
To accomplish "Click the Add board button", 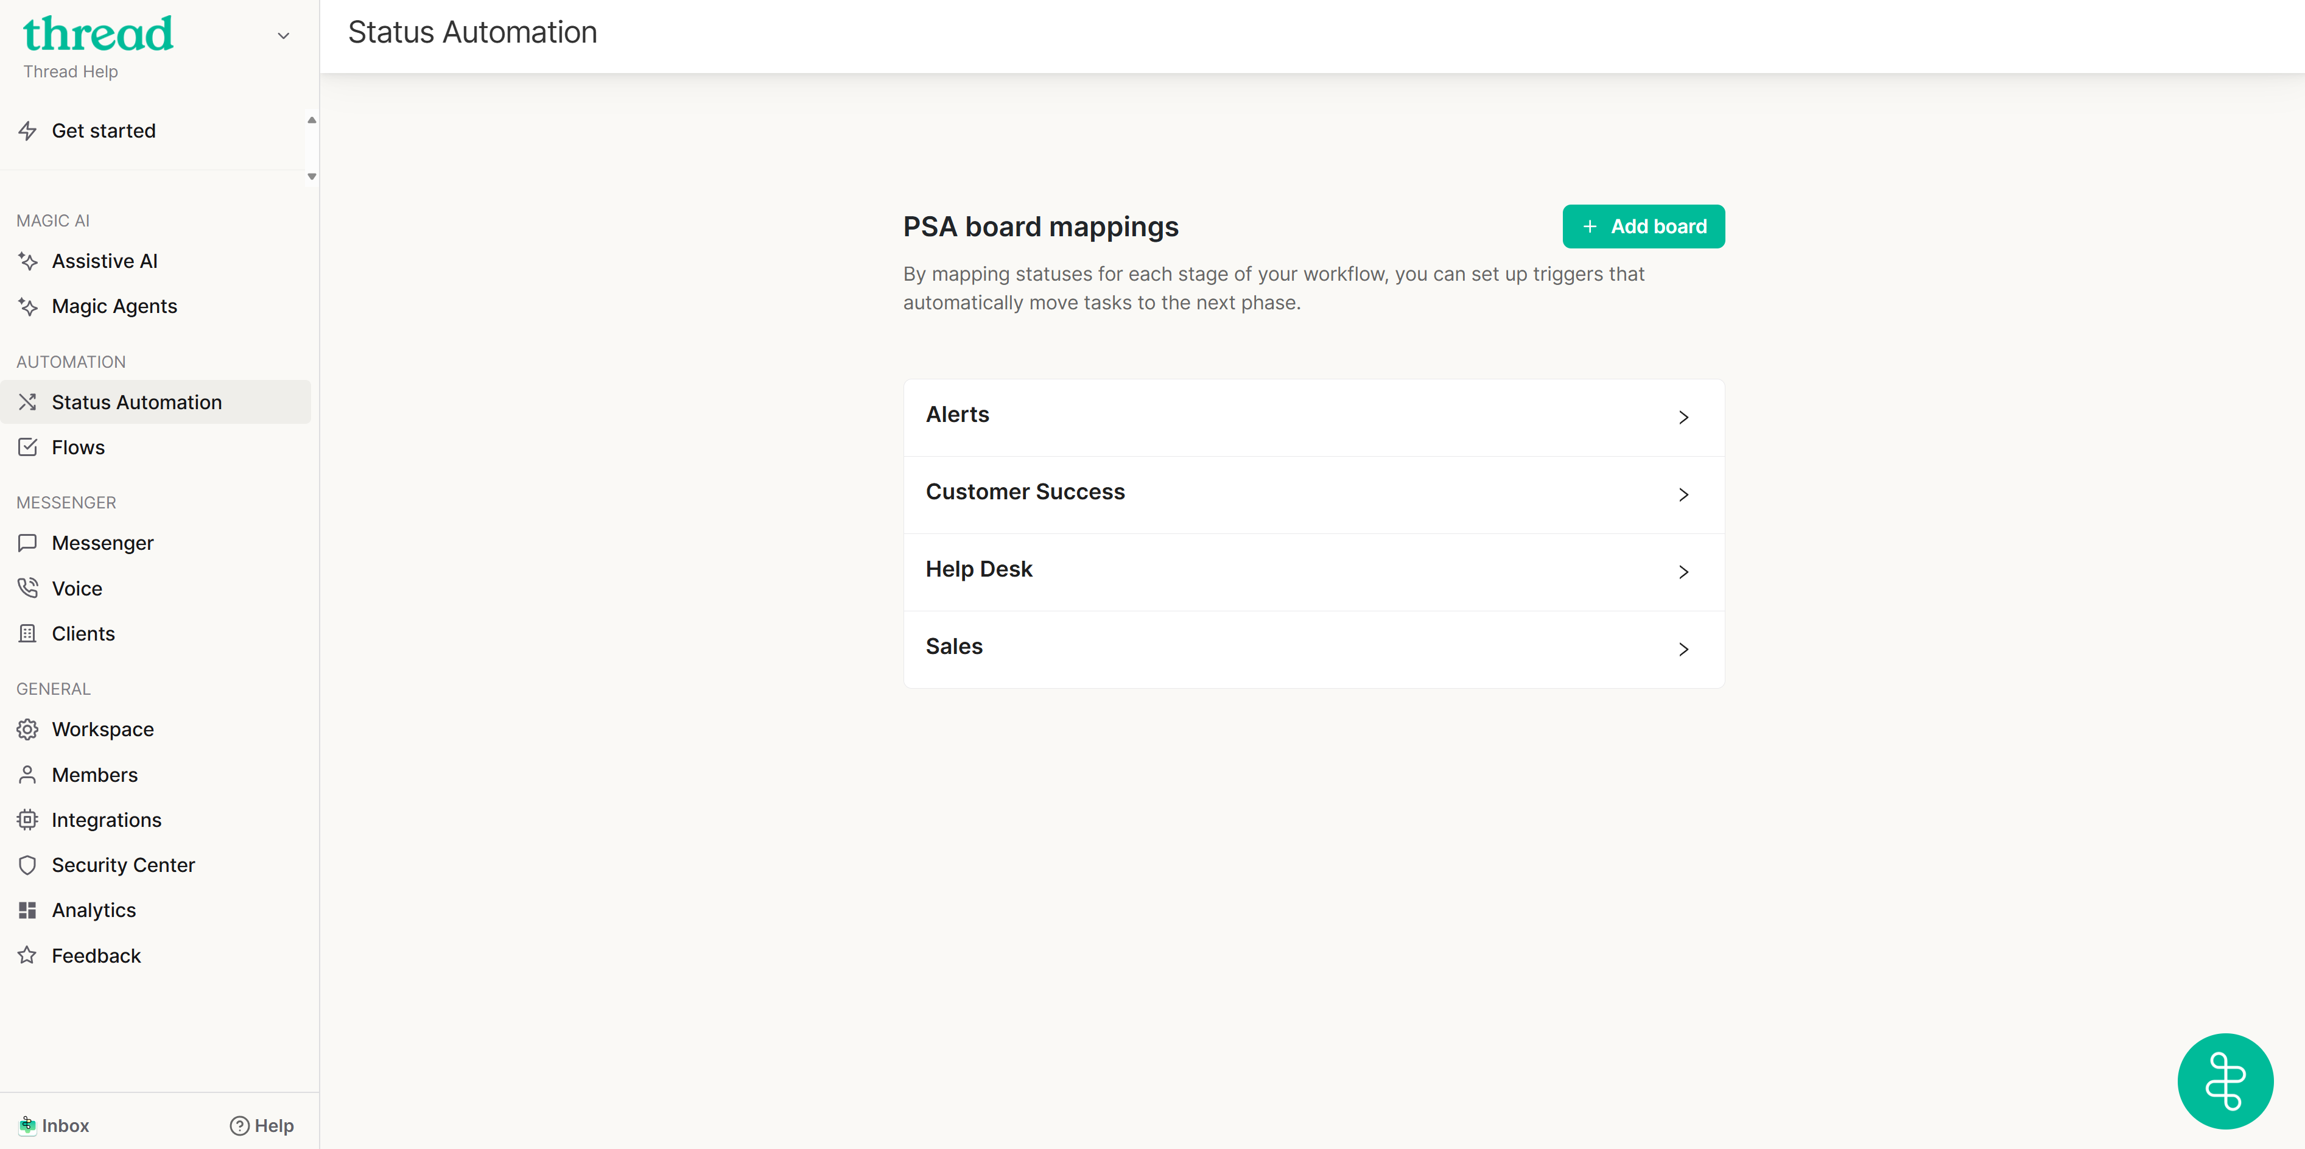I will pyautogui.click(x=1643, y=227).
